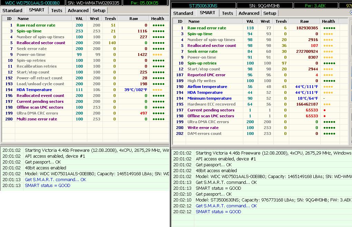The image size is (352, 227).
Task: Sort WDC table by ID column header
Action: (x=9, y=19)
